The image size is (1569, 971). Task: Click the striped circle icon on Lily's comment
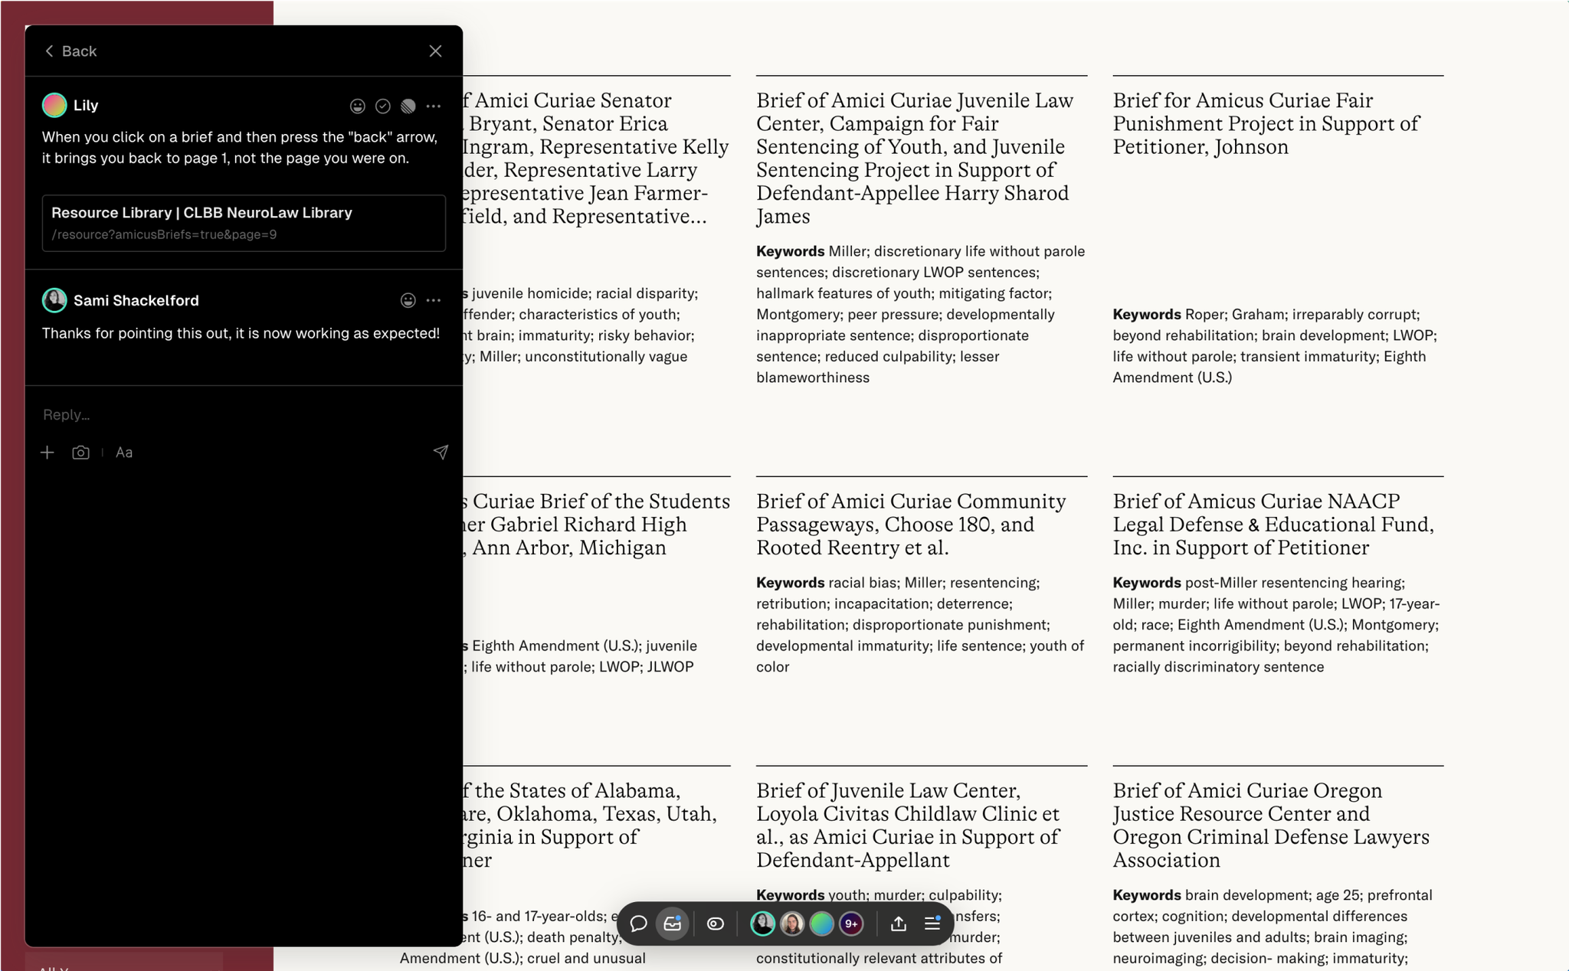[408, 106]
